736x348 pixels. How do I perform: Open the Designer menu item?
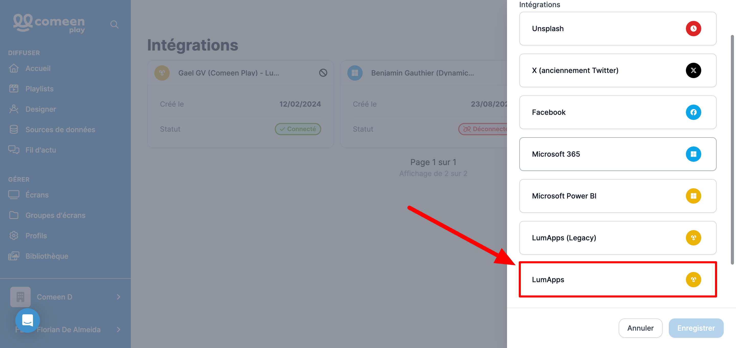(x=41, y=109)
